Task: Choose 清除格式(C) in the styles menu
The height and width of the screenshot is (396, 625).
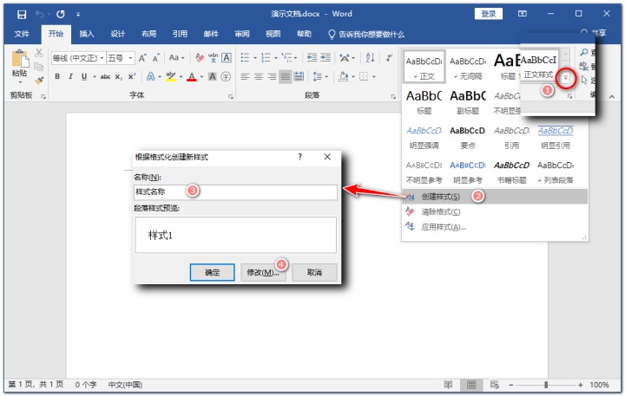Action: pyautogui.click(x=495, y=211)
